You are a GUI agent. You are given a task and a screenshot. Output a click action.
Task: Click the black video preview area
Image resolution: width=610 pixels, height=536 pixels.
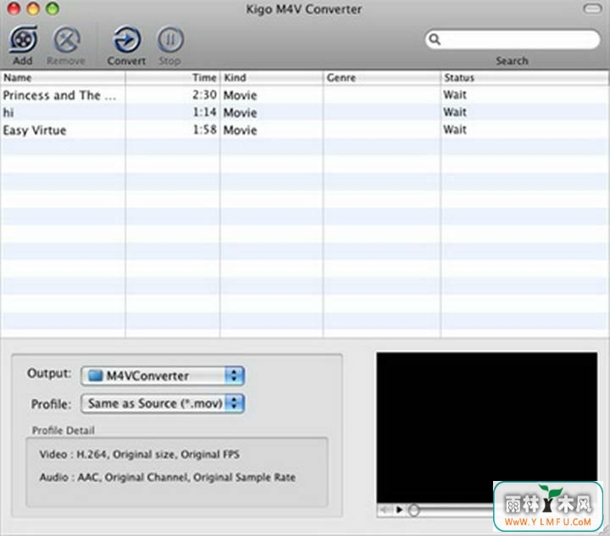pos(486,428)
